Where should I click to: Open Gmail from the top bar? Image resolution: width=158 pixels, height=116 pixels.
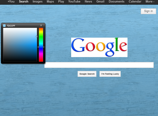(100, 2)
